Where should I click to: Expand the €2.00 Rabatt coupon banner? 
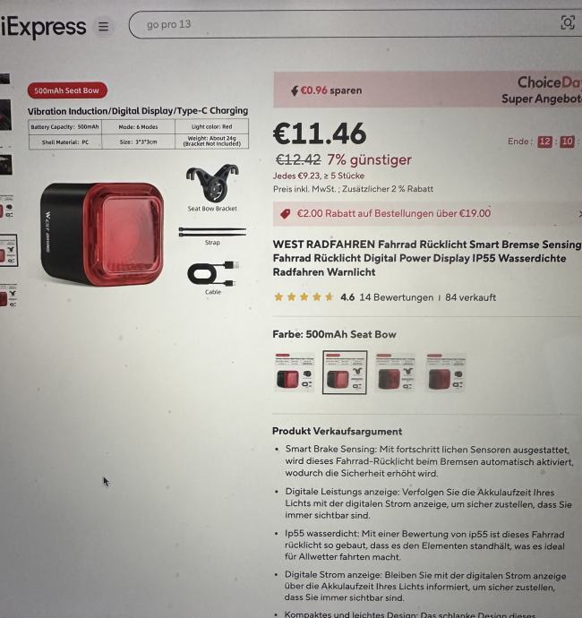427,214
